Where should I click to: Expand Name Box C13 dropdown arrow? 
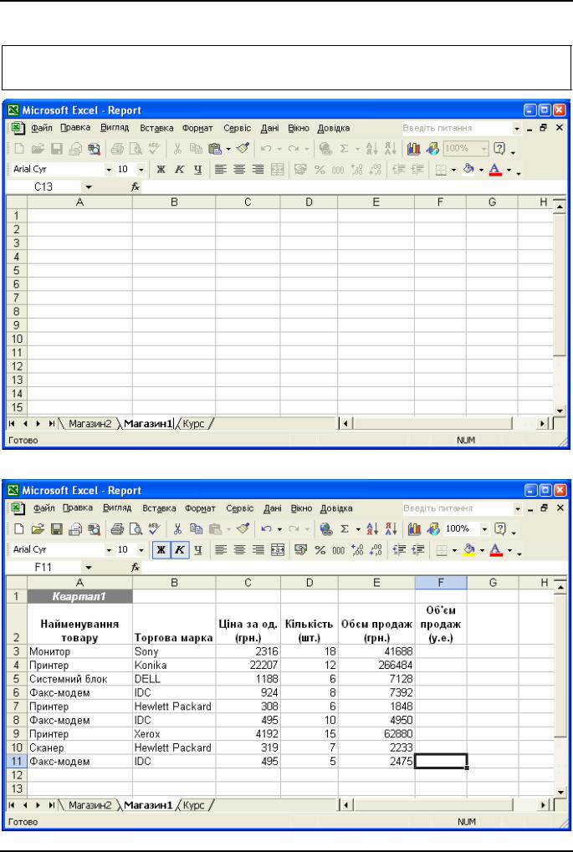click(90, 187)
